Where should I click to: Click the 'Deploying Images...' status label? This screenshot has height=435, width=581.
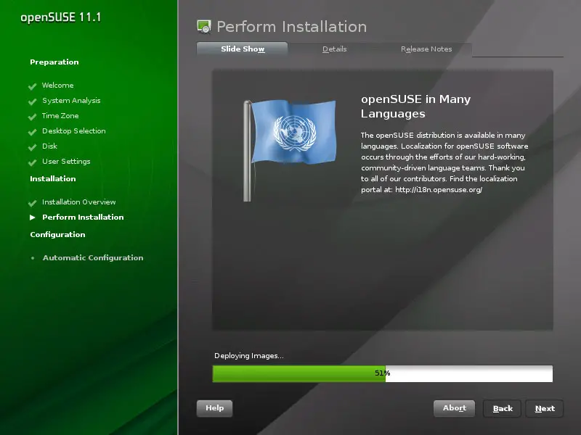249,356
